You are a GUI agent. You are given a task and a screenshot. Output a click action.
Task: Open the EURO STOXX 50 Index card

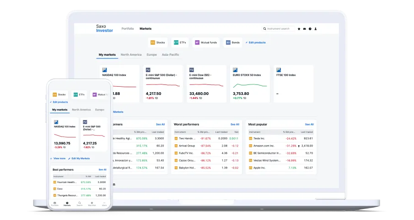tap(250, 84)
